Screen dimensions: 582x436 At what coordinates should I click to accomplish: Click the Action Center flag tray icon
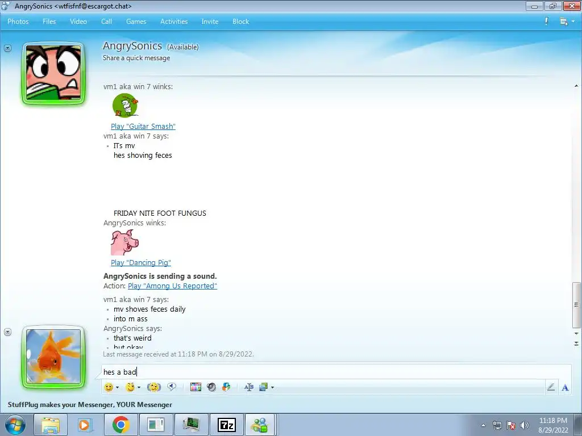point(511,425)
